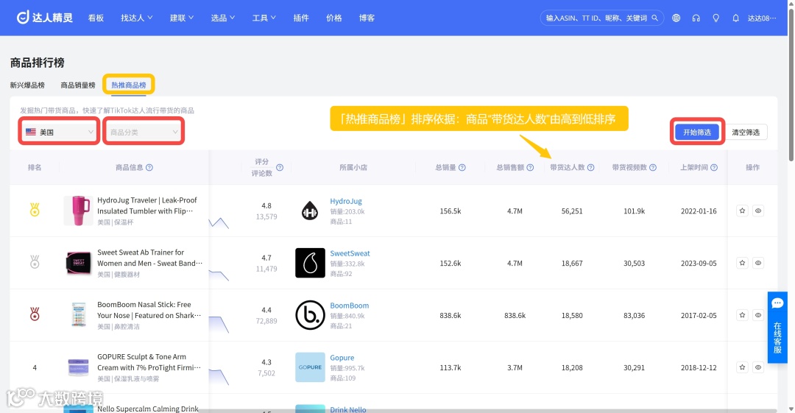Favorite the HydroJug Traveler product star
Viewport: 795px width, 413px height.
click(742, 211)
